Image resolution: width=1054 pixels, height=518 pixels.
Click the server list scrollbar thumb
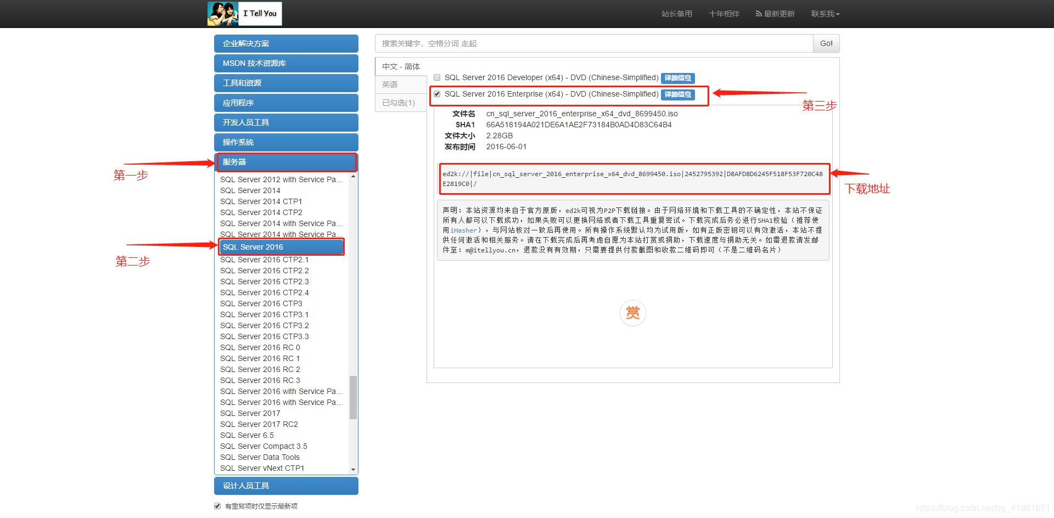(x=353, y=397)
